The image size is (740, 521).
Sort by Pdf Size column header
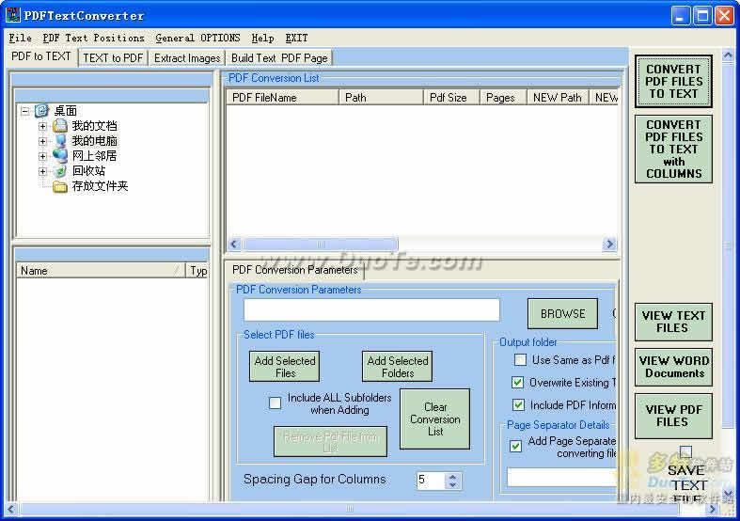[451, 98]
